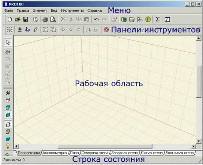Open project properties page-with-pencil icon
This screenshot has width=203, height=165.
point(35,19)
